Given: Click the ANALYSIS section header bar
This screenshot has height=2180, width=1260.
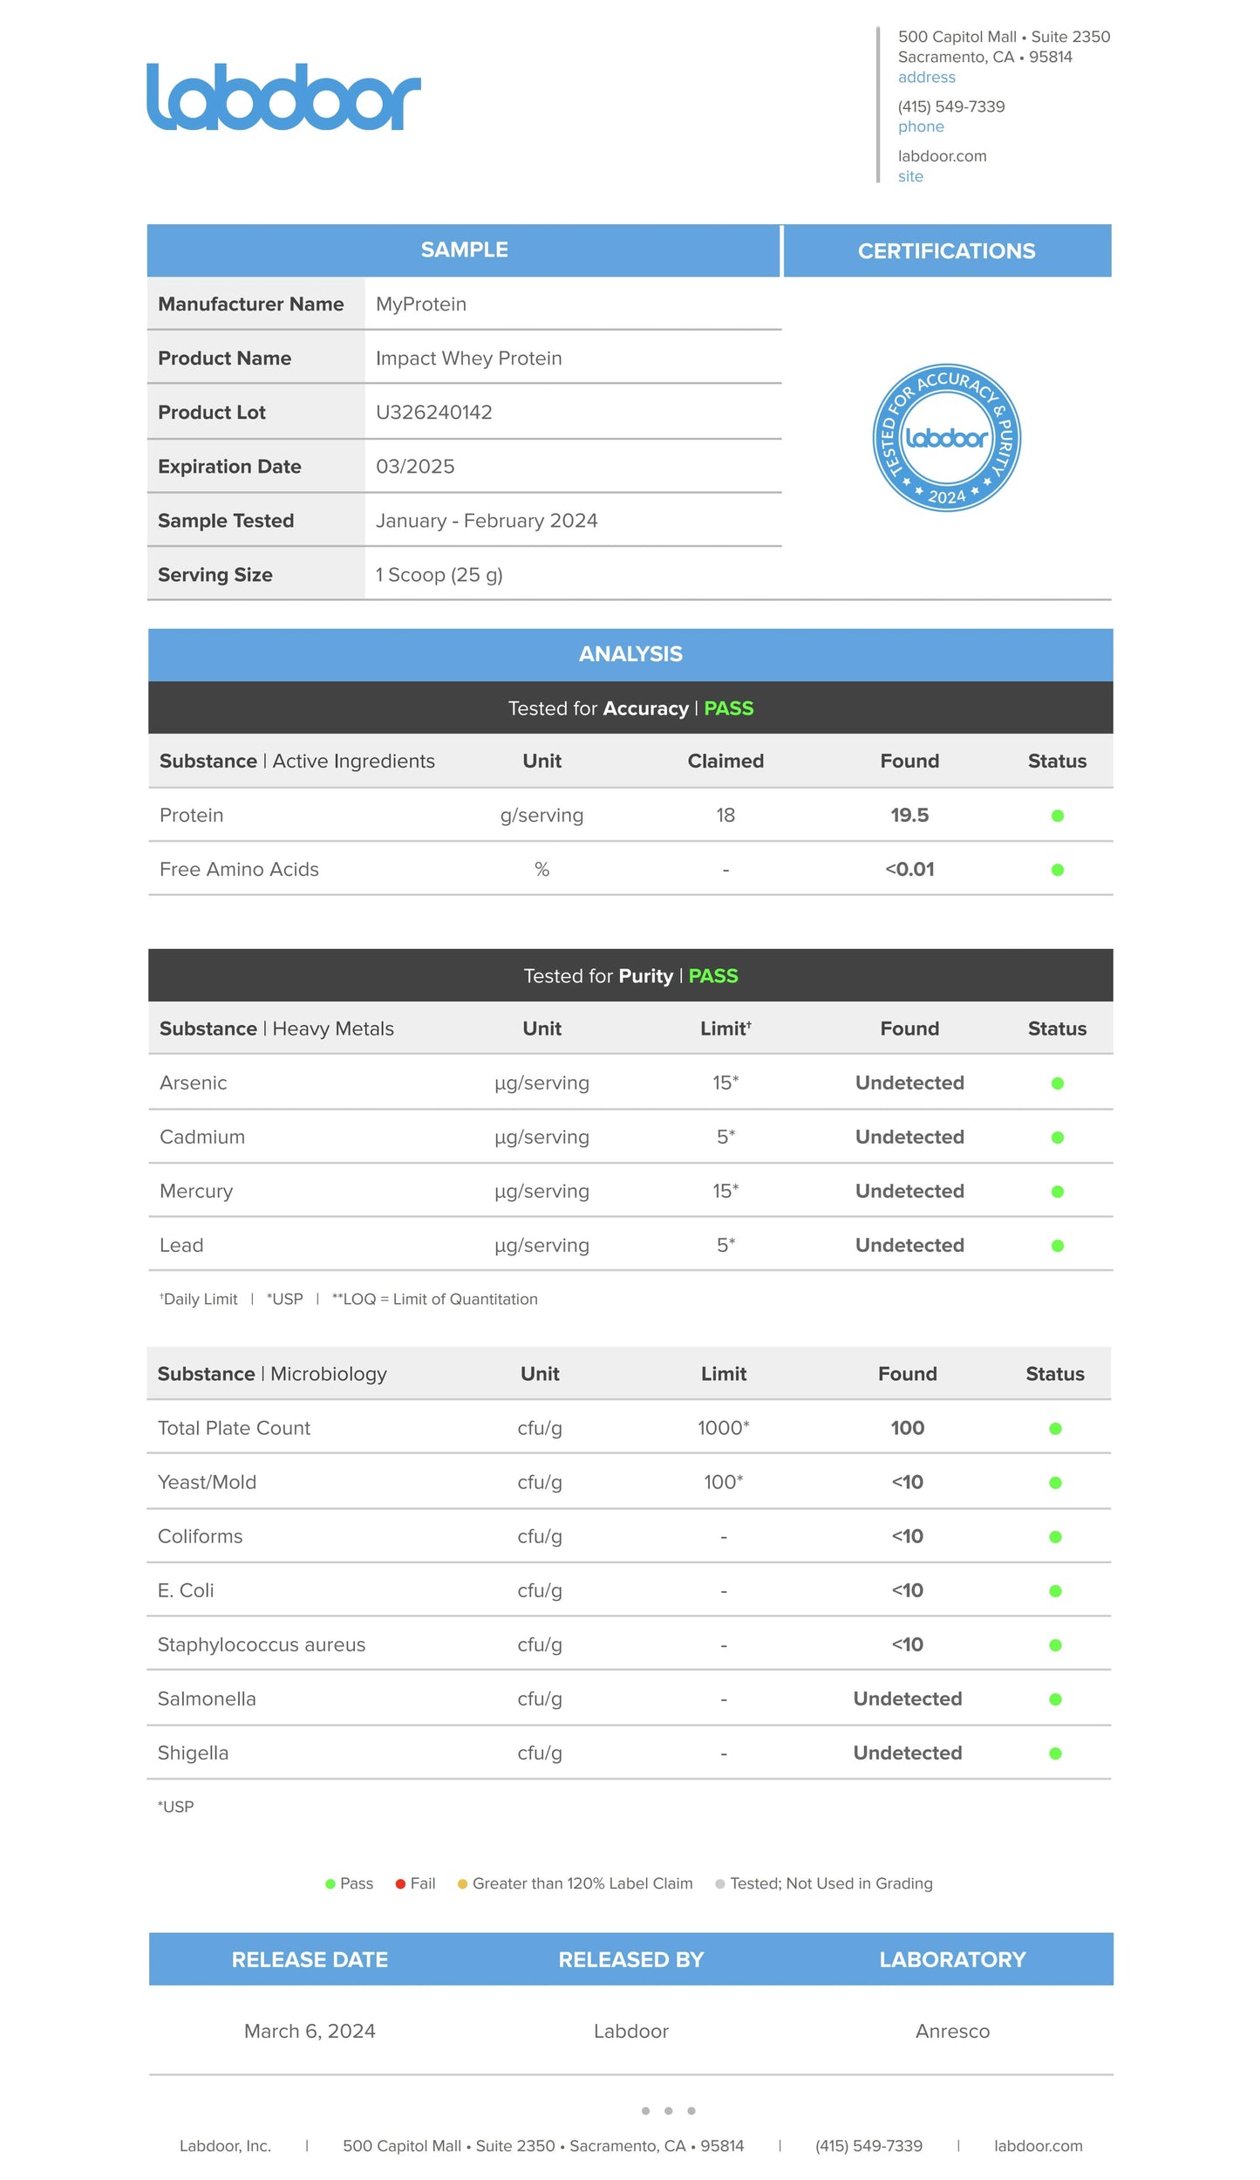Looking at the screenshot, I should [x=630, y=654].
